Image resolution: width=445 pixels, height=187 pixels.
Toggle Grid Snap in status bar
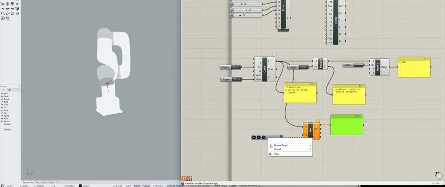click(117, 186)
